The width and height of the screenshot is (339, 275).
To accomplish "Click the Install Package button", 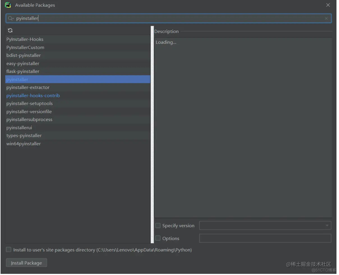I will (x=26, y=263).
